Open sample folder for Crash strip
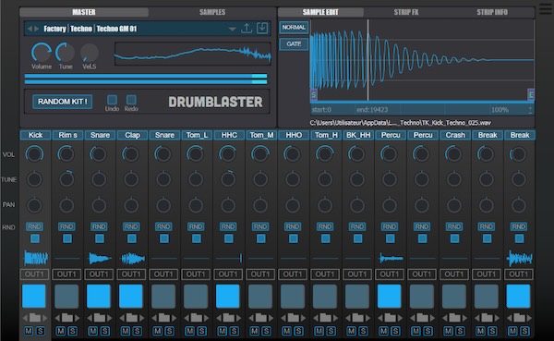This screenshot has width=554, height=341. 454,318
